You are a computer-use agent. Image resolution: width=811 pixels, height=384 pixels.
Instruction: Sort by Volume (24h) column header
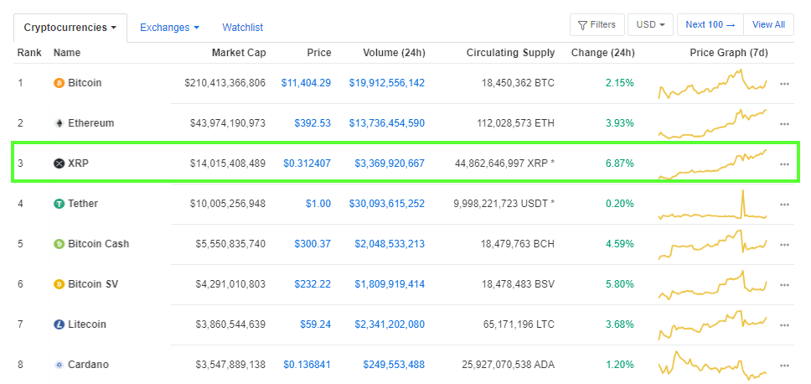point(394,53)
